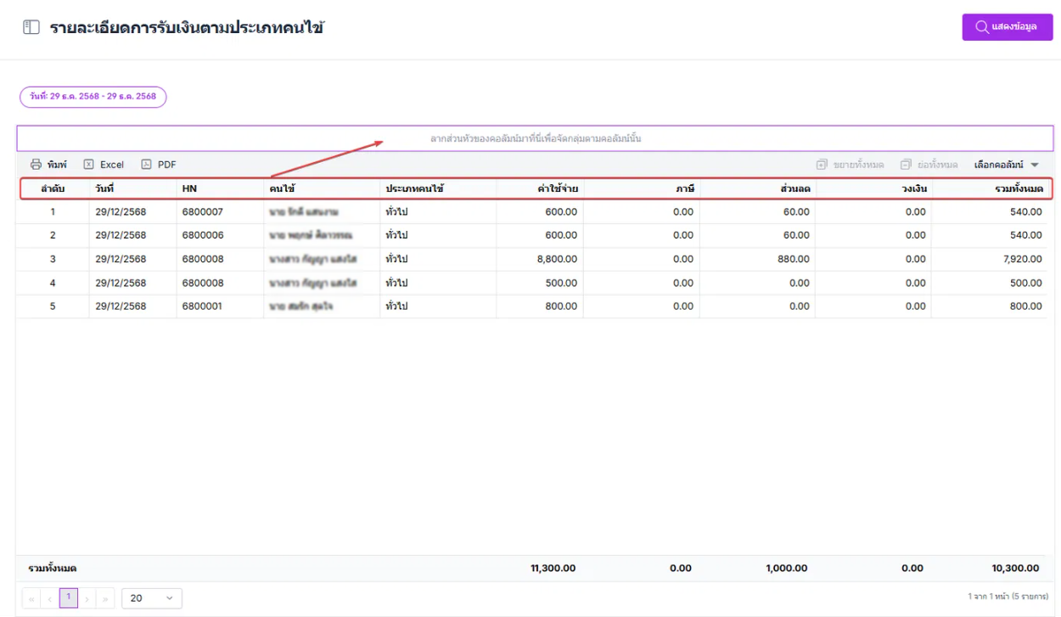Click the date range filter 29 ธ.ค. 2568
Viewport: 1061px width, 617px height.
(x=93, y=97)
